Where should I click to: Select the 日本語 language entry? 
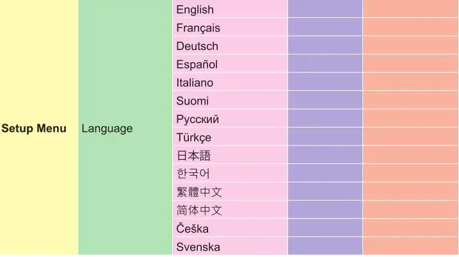pos(193,156)
